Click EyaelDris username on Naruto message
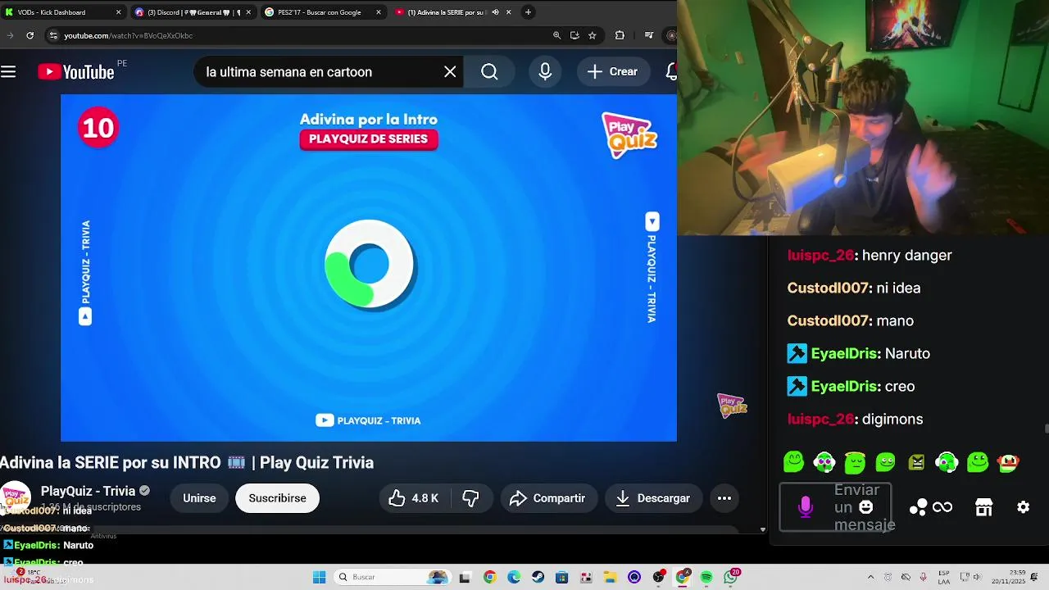Screen dimensions: 1049x590 pos(844,353)
